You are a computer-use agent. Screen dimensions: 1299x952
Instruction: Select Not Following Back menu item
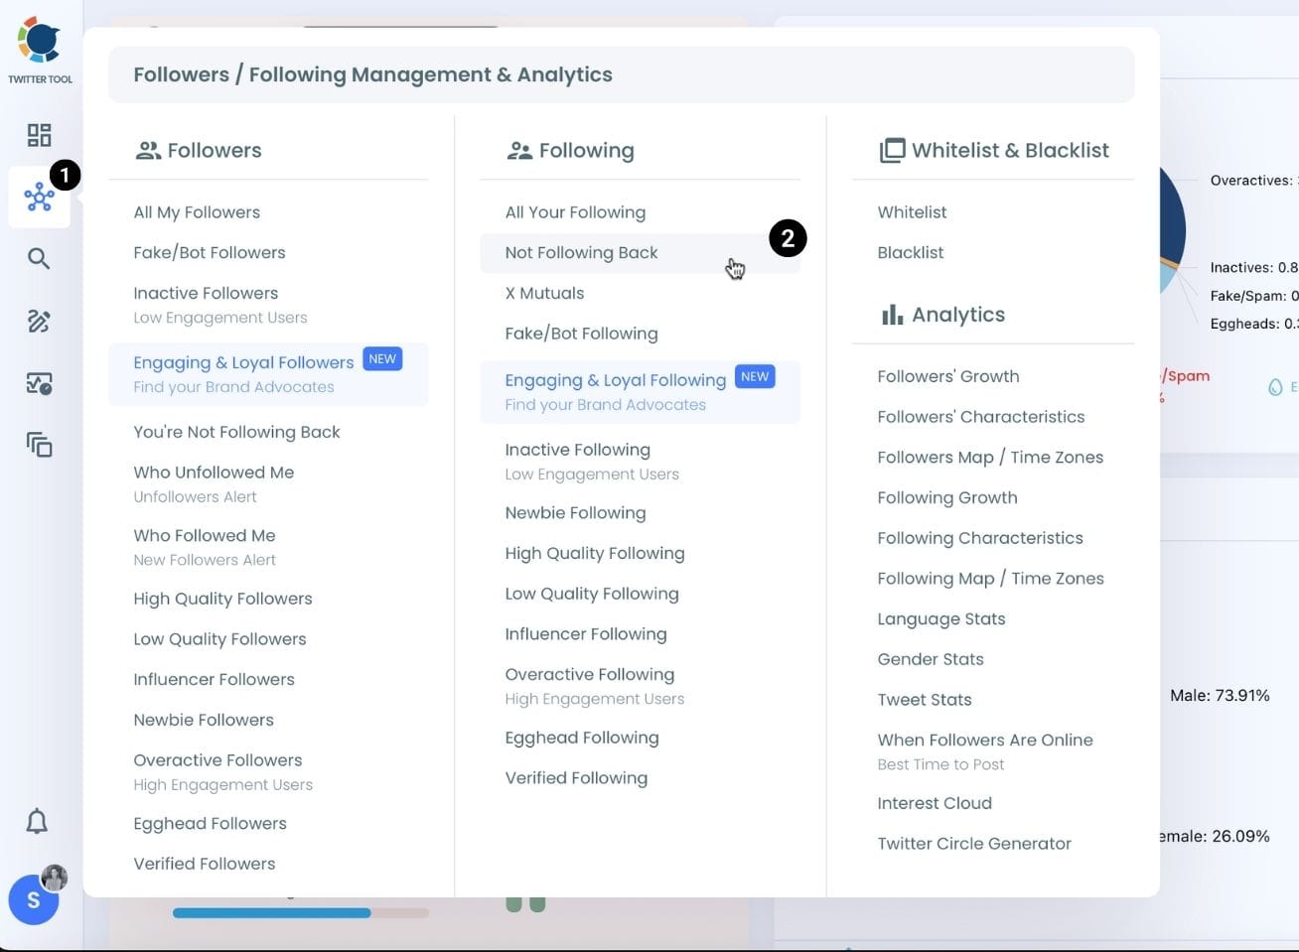coord(581,253)
